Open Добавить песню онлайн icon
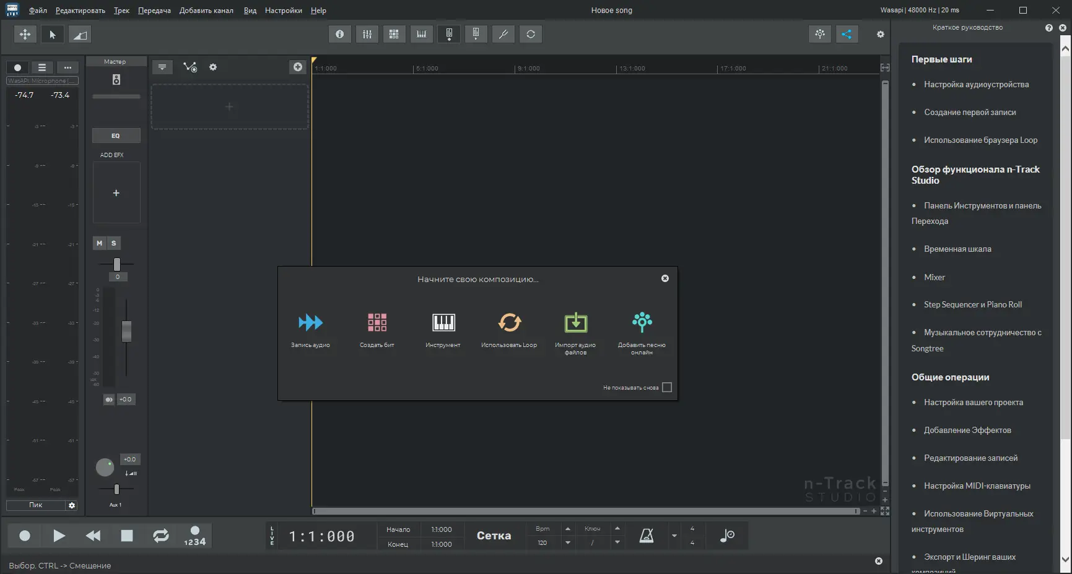This screenshot has width=1072, height=574. coord(642,322)
